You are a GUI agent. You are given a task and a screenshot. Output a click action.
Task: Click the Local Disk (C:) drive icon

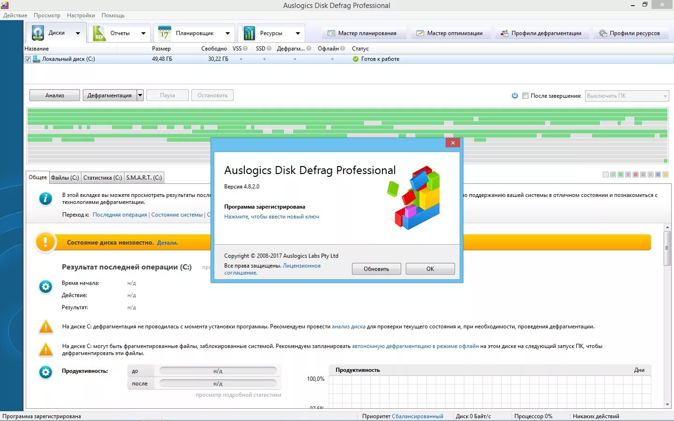coord(37,59)
